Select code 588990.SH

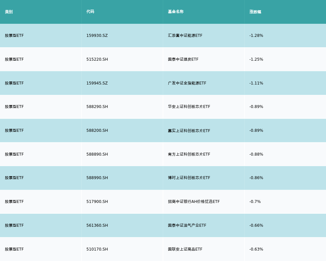pos(97,178)
